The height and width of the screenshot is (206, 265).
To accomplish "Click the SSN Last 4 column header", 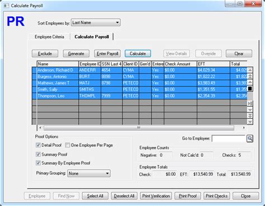I will [112, 64].
